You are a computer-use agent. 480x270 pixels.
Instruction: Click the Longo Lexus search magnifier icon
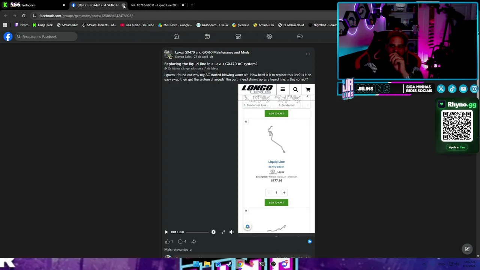(295, 89)
